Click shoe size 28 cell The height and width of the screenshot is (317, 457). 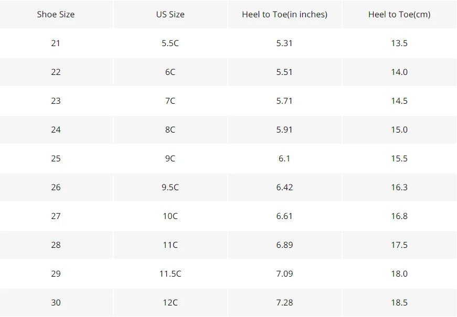point(56,245)
